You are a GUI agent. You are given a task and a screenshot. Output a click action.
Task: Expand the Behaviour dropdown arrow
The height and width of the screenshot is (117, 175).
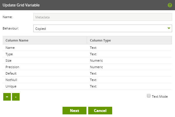click(x=169, y=28)
